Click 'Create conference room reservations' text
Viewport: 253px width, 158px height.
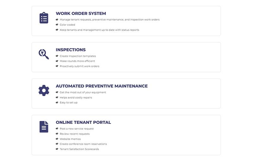tap(83, 144)
